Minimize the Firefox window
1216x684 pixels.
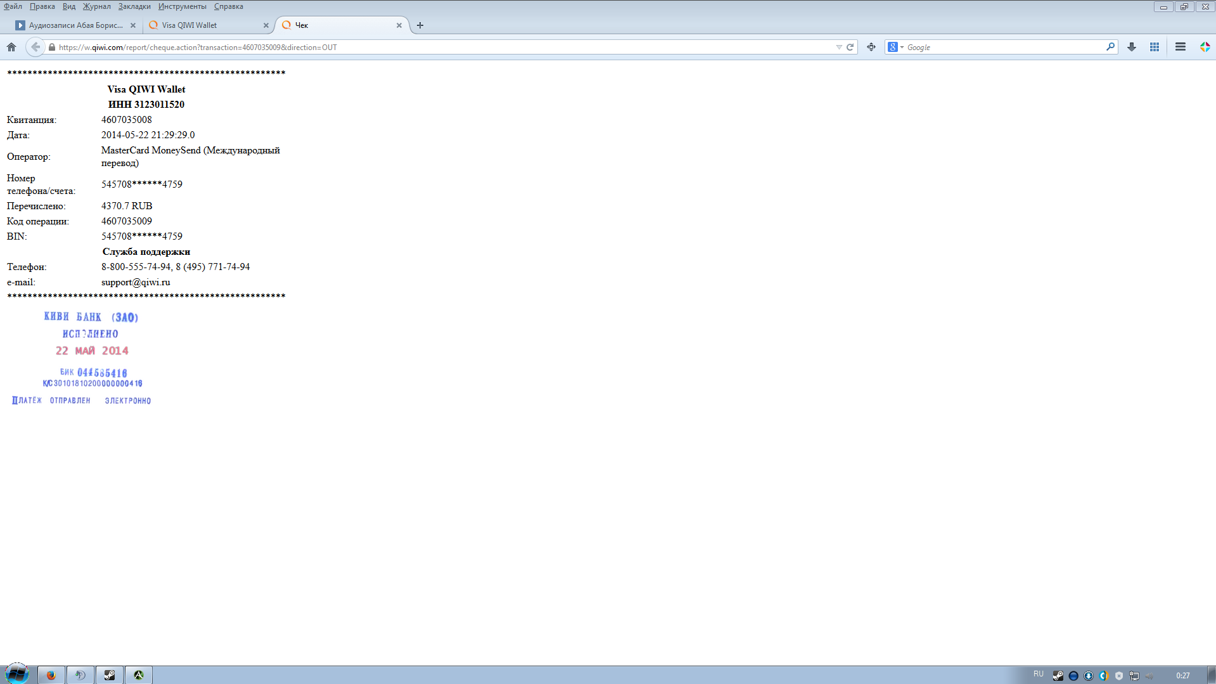[1163, 7]
